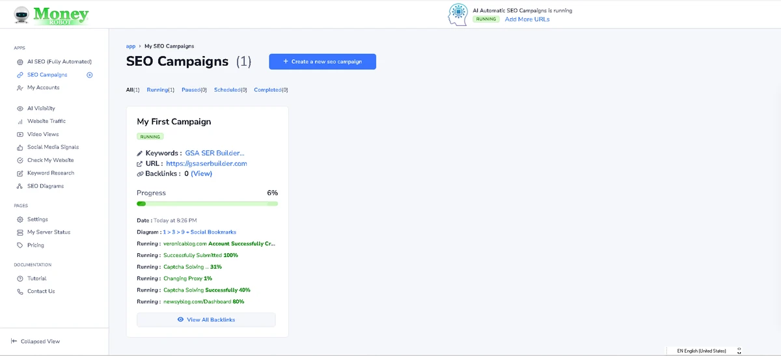Click the Money Robot logo
Screen dimensions: 781x356
51,14
